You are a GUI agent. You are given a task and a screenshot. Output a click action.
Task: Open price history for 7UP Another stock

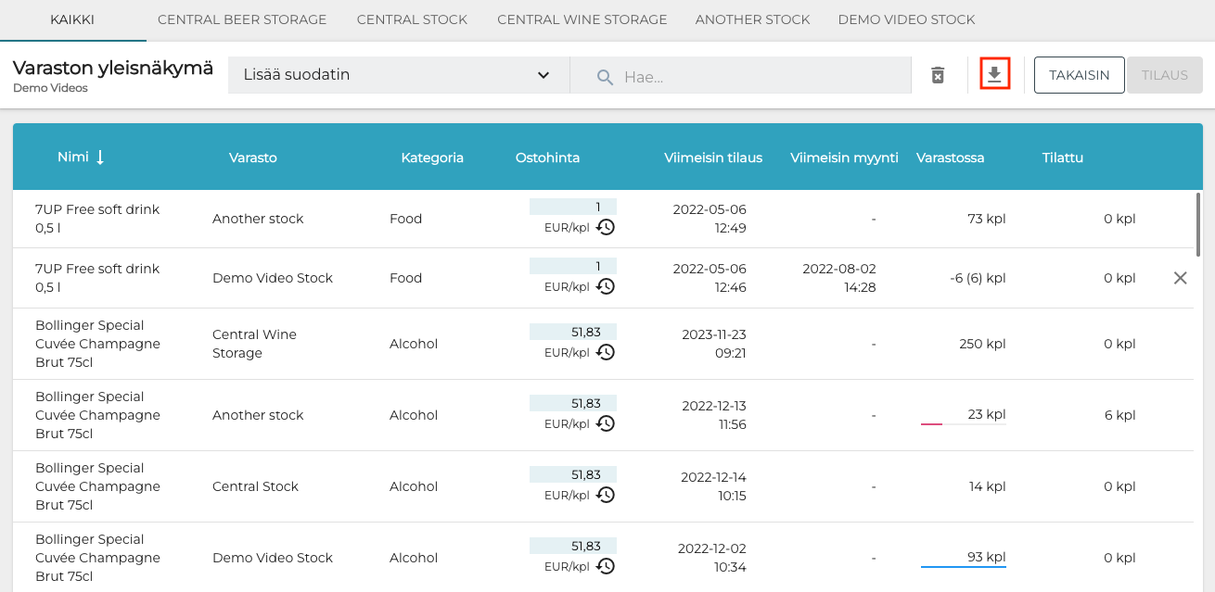[x=606, y=227]
